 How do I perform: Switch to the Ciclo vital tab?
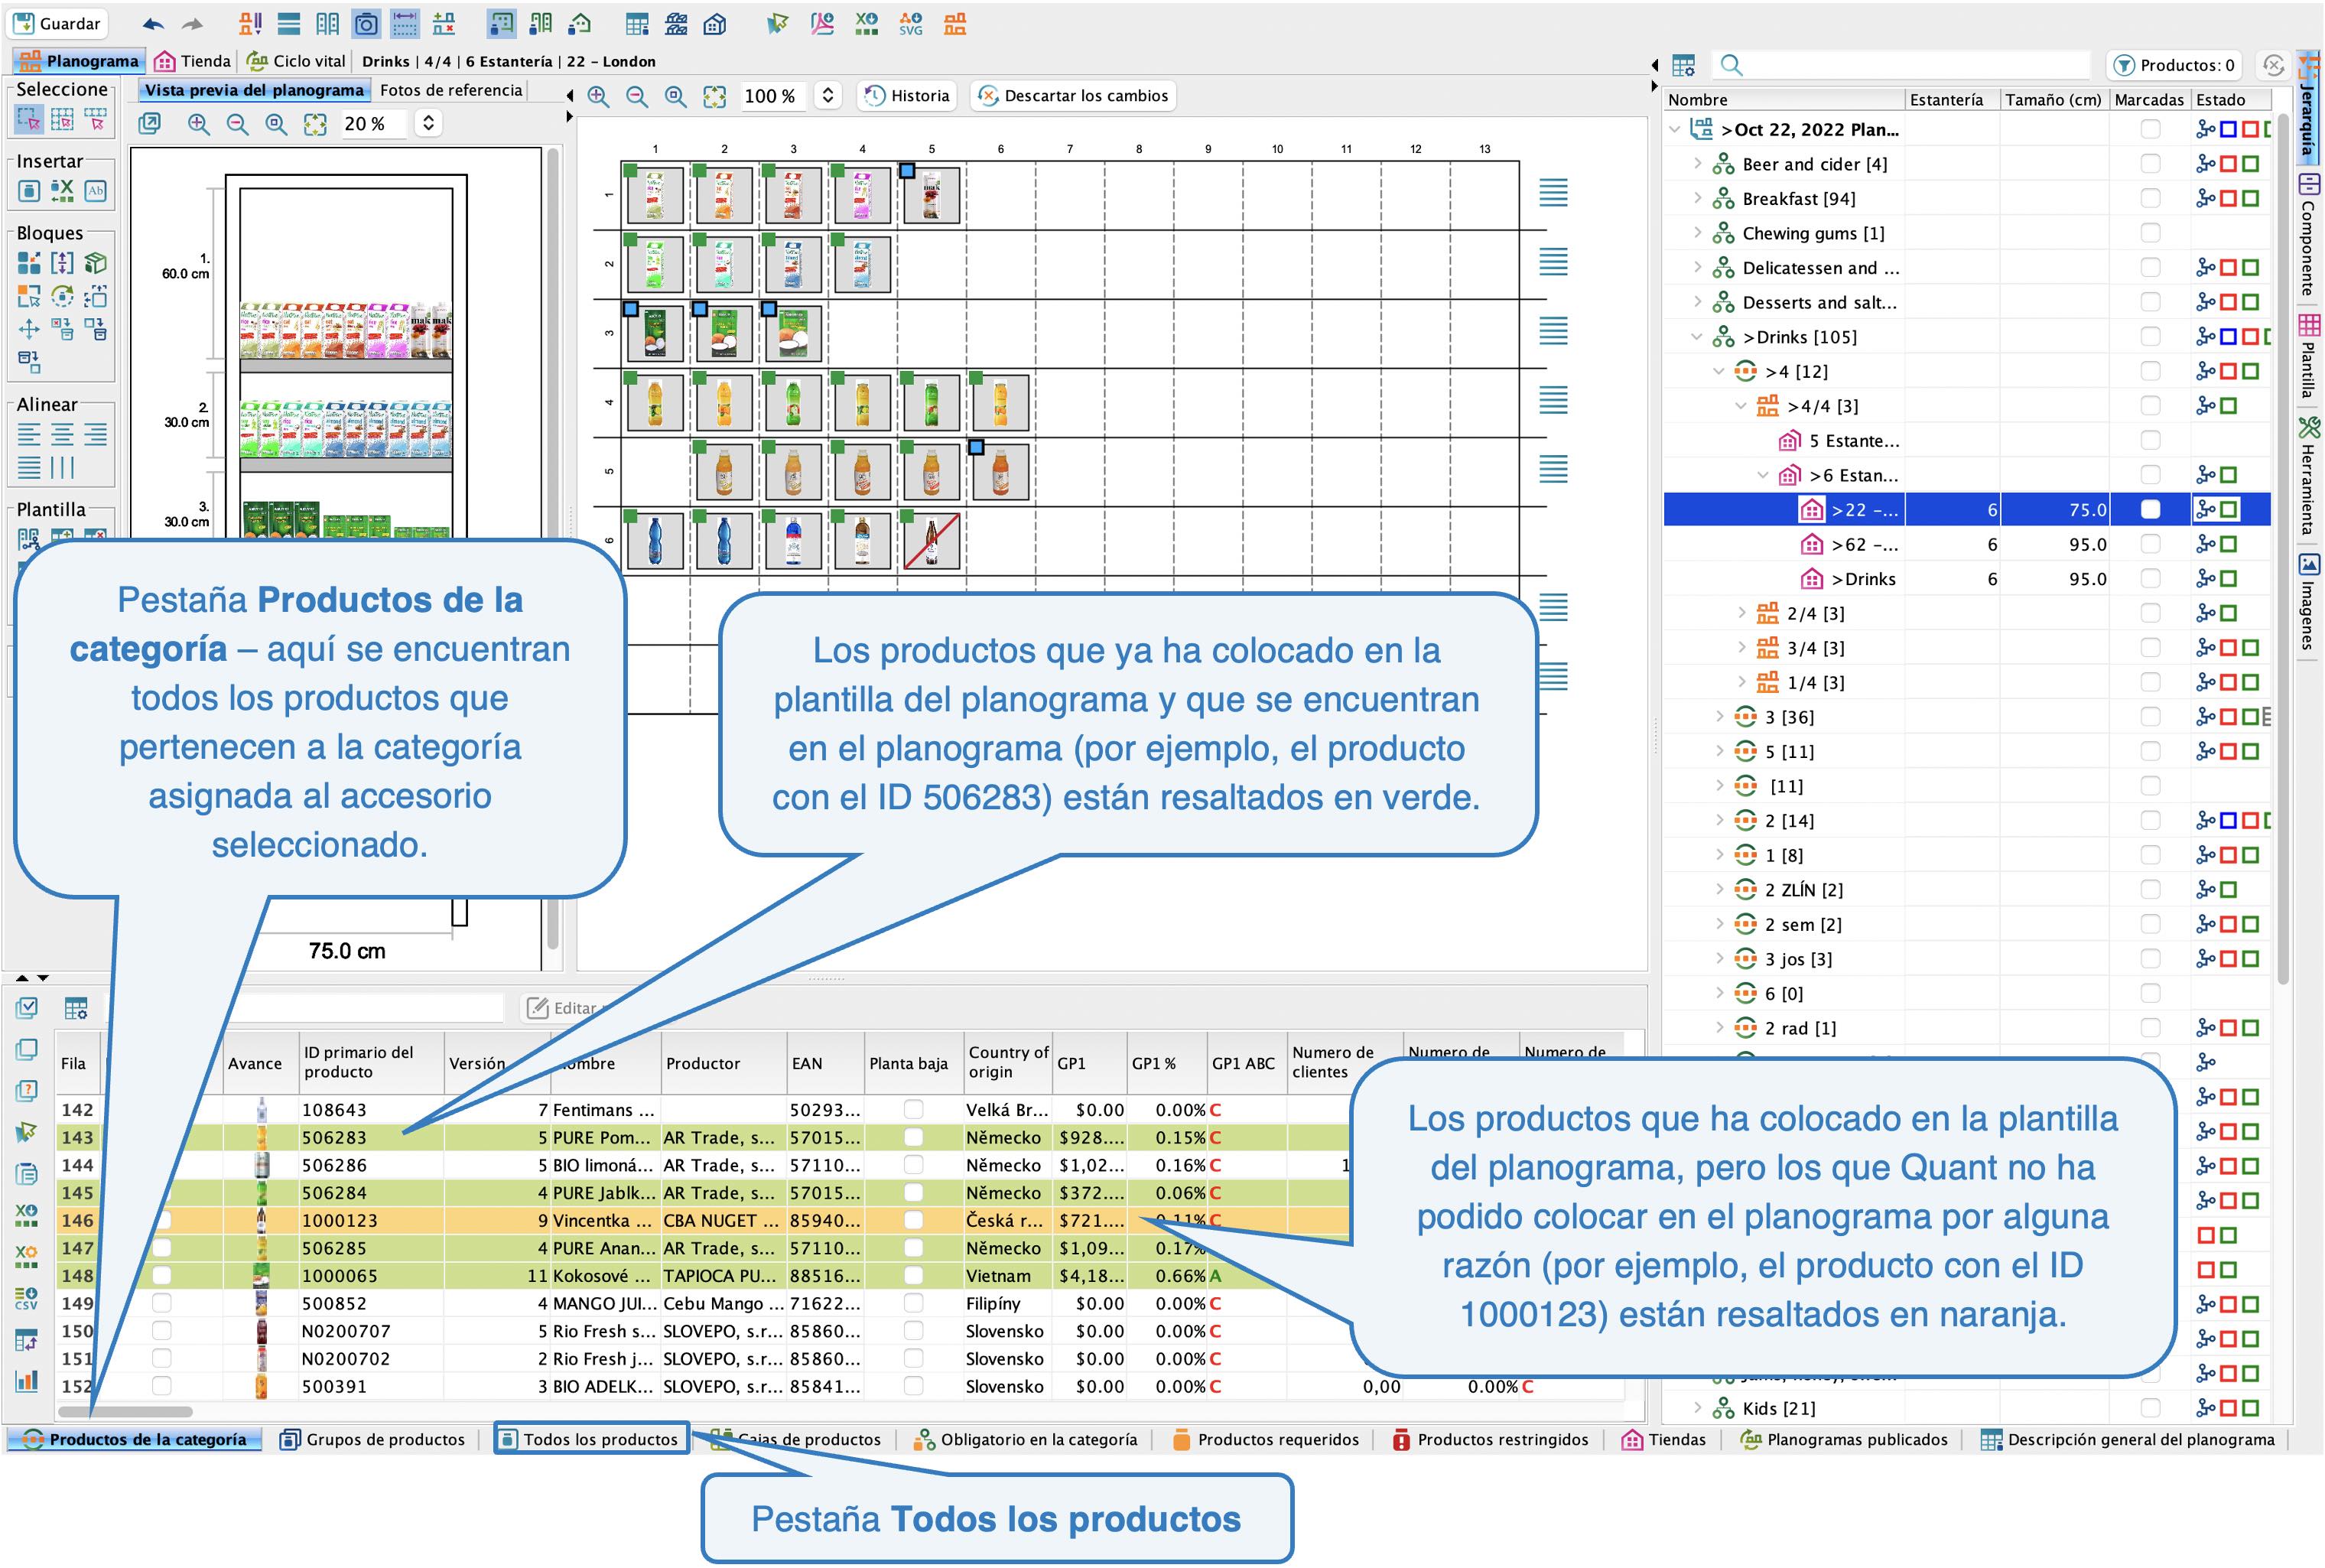click(296, 61)
